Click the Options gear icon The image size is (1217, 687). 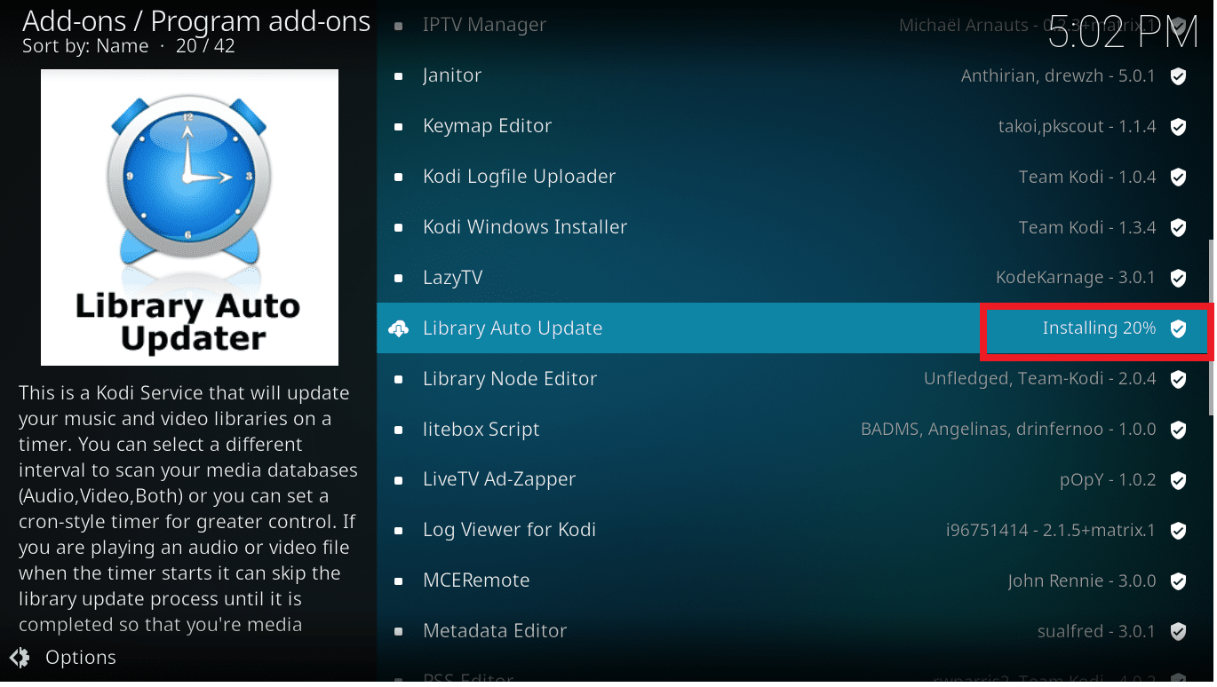pyautogui.click(x=20, y=658)
